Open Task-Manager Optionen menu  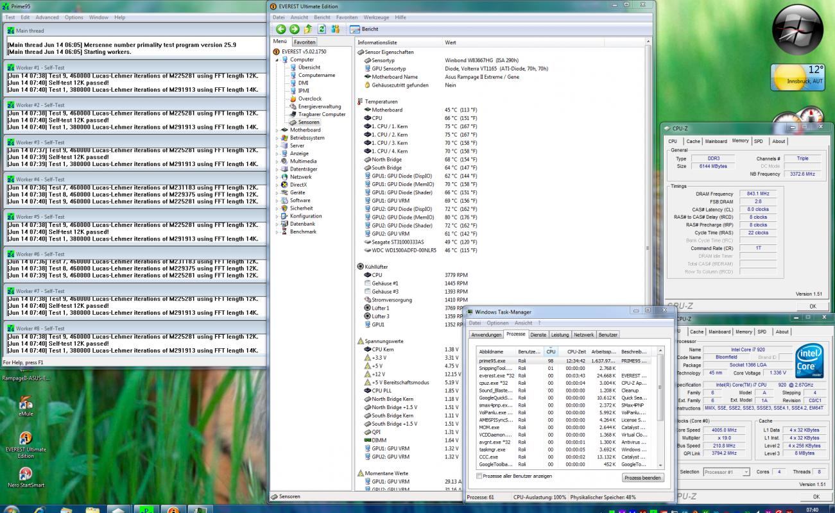[497, 323]
